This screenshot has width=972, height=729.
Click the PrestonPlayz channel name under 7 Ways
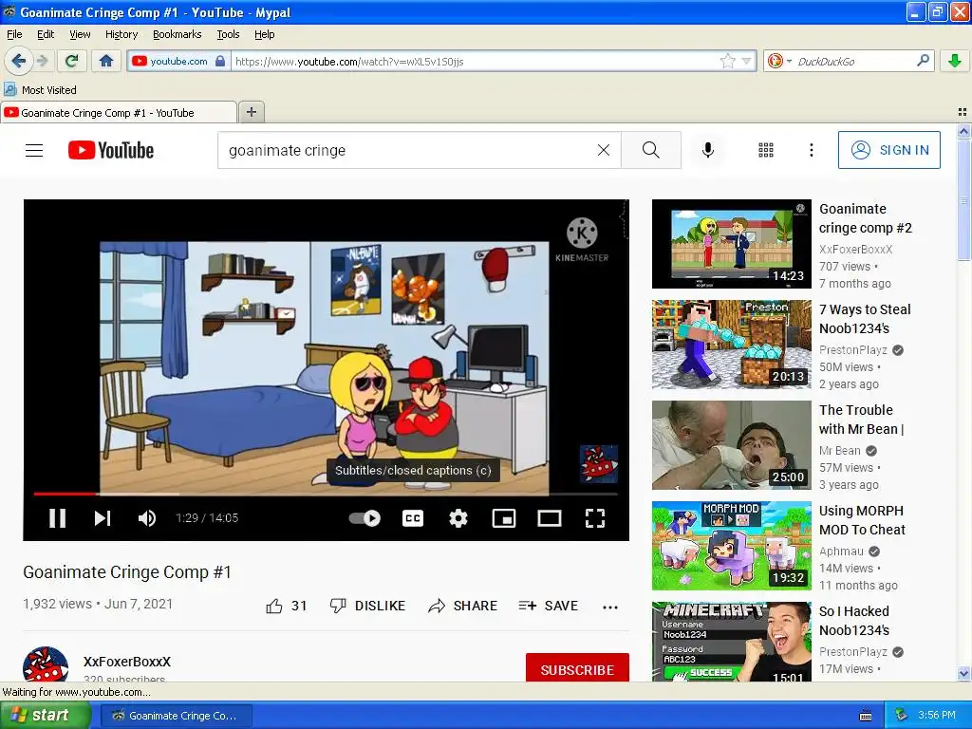pos(853,349)
